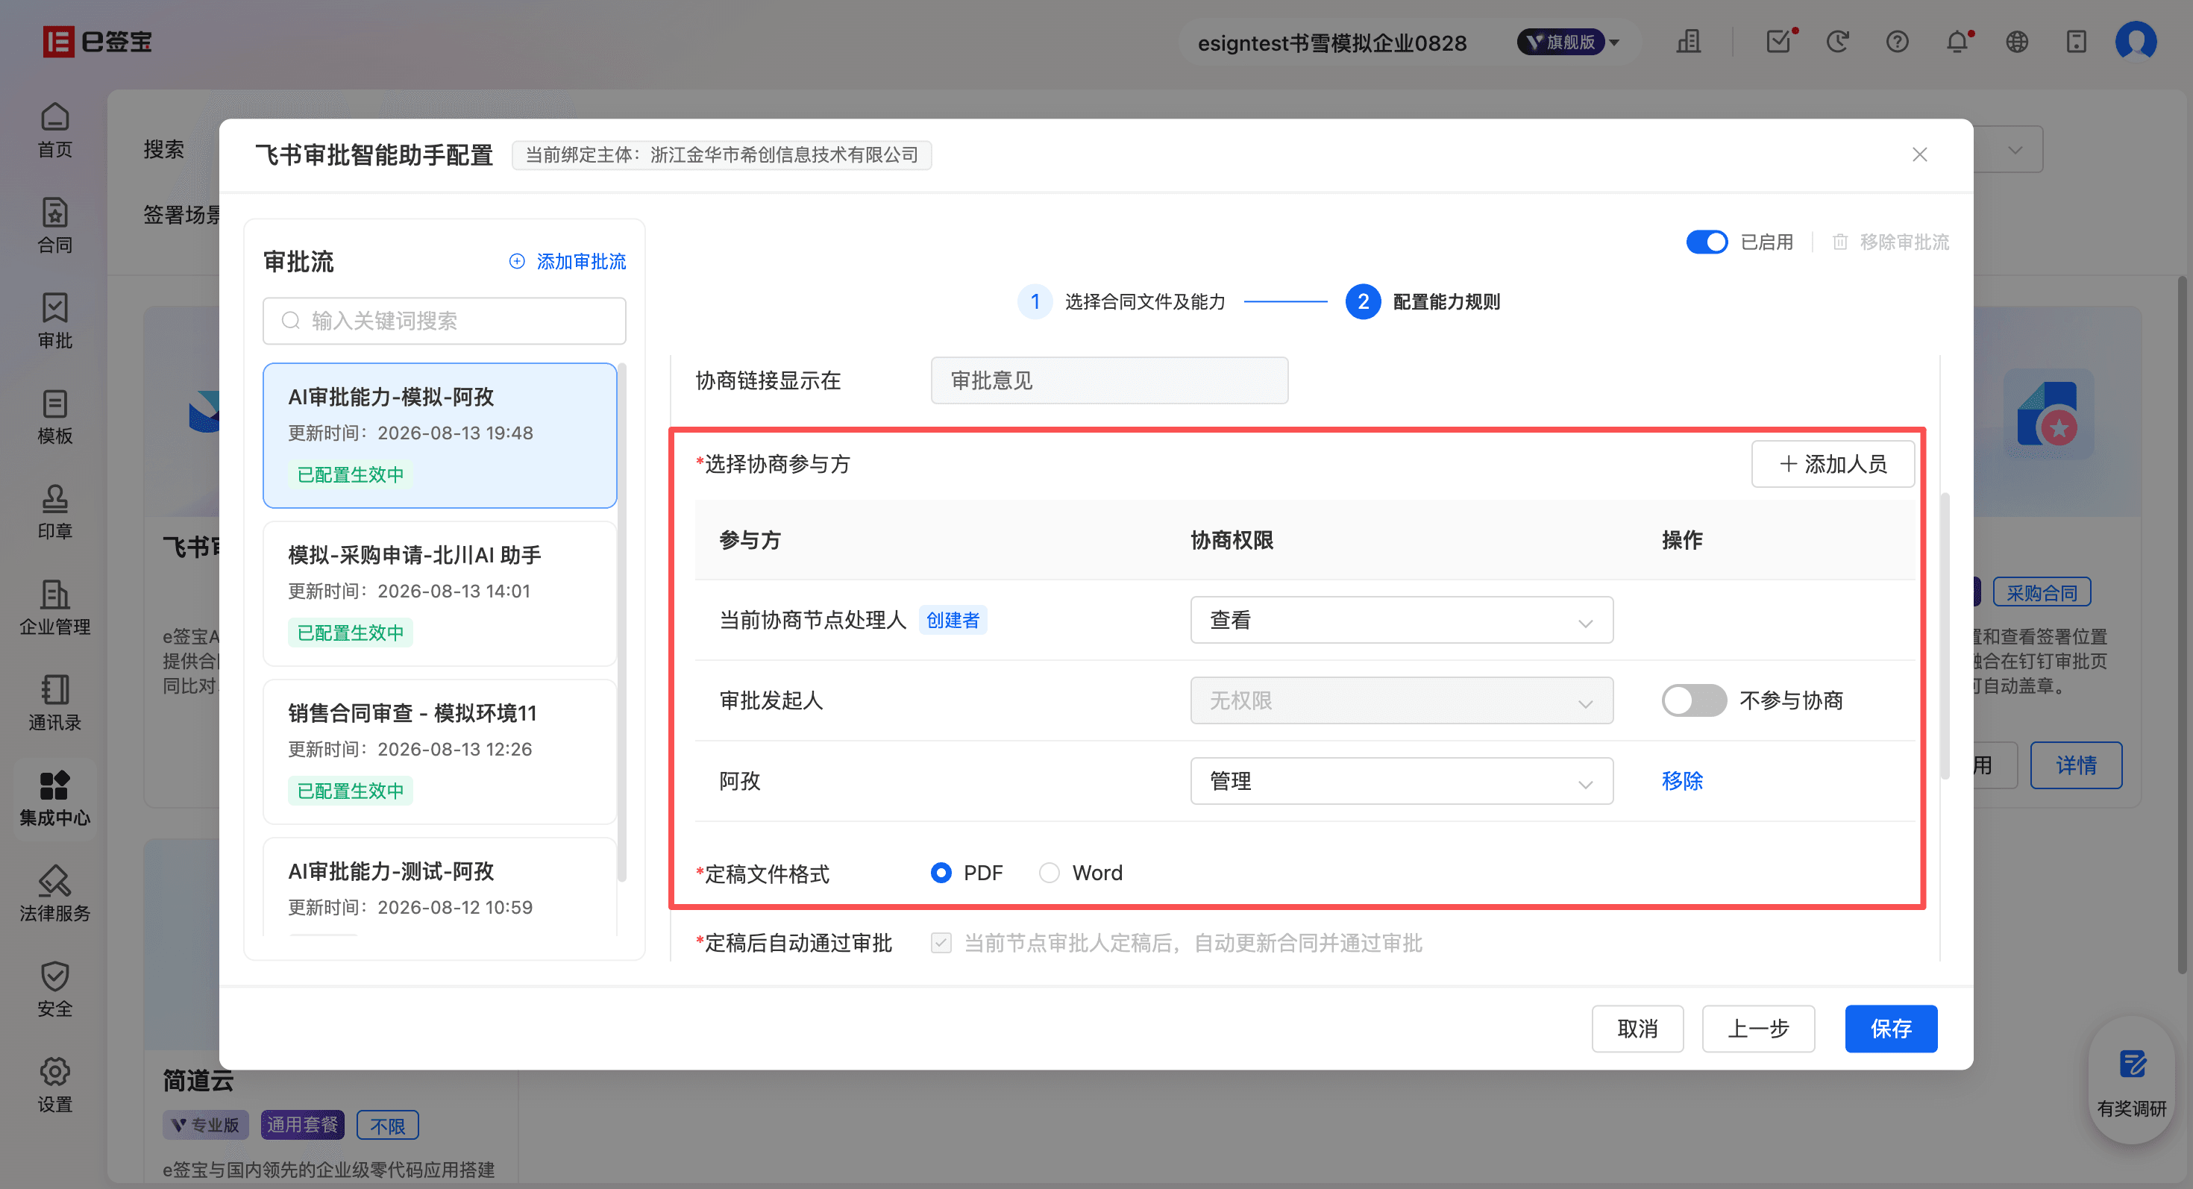Open 安全 security in the sidebar
Image resolution: width=2193 pixels, height=1189 pixels.
point(54,989)
